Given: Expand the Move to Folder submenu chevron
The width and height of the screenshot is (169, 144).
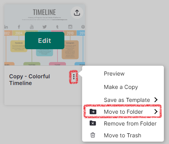Looking at the screenshot, I should click(156, 112).
